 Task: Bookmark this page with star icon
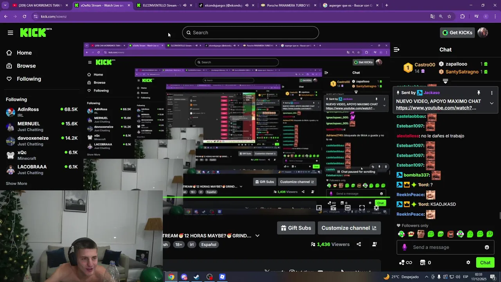pos(449,16)
